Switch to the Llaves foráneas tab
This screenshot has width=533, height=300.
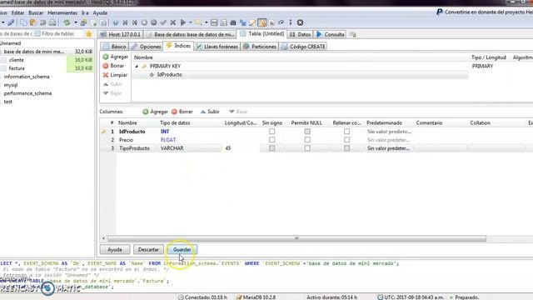tap(217, 47)
